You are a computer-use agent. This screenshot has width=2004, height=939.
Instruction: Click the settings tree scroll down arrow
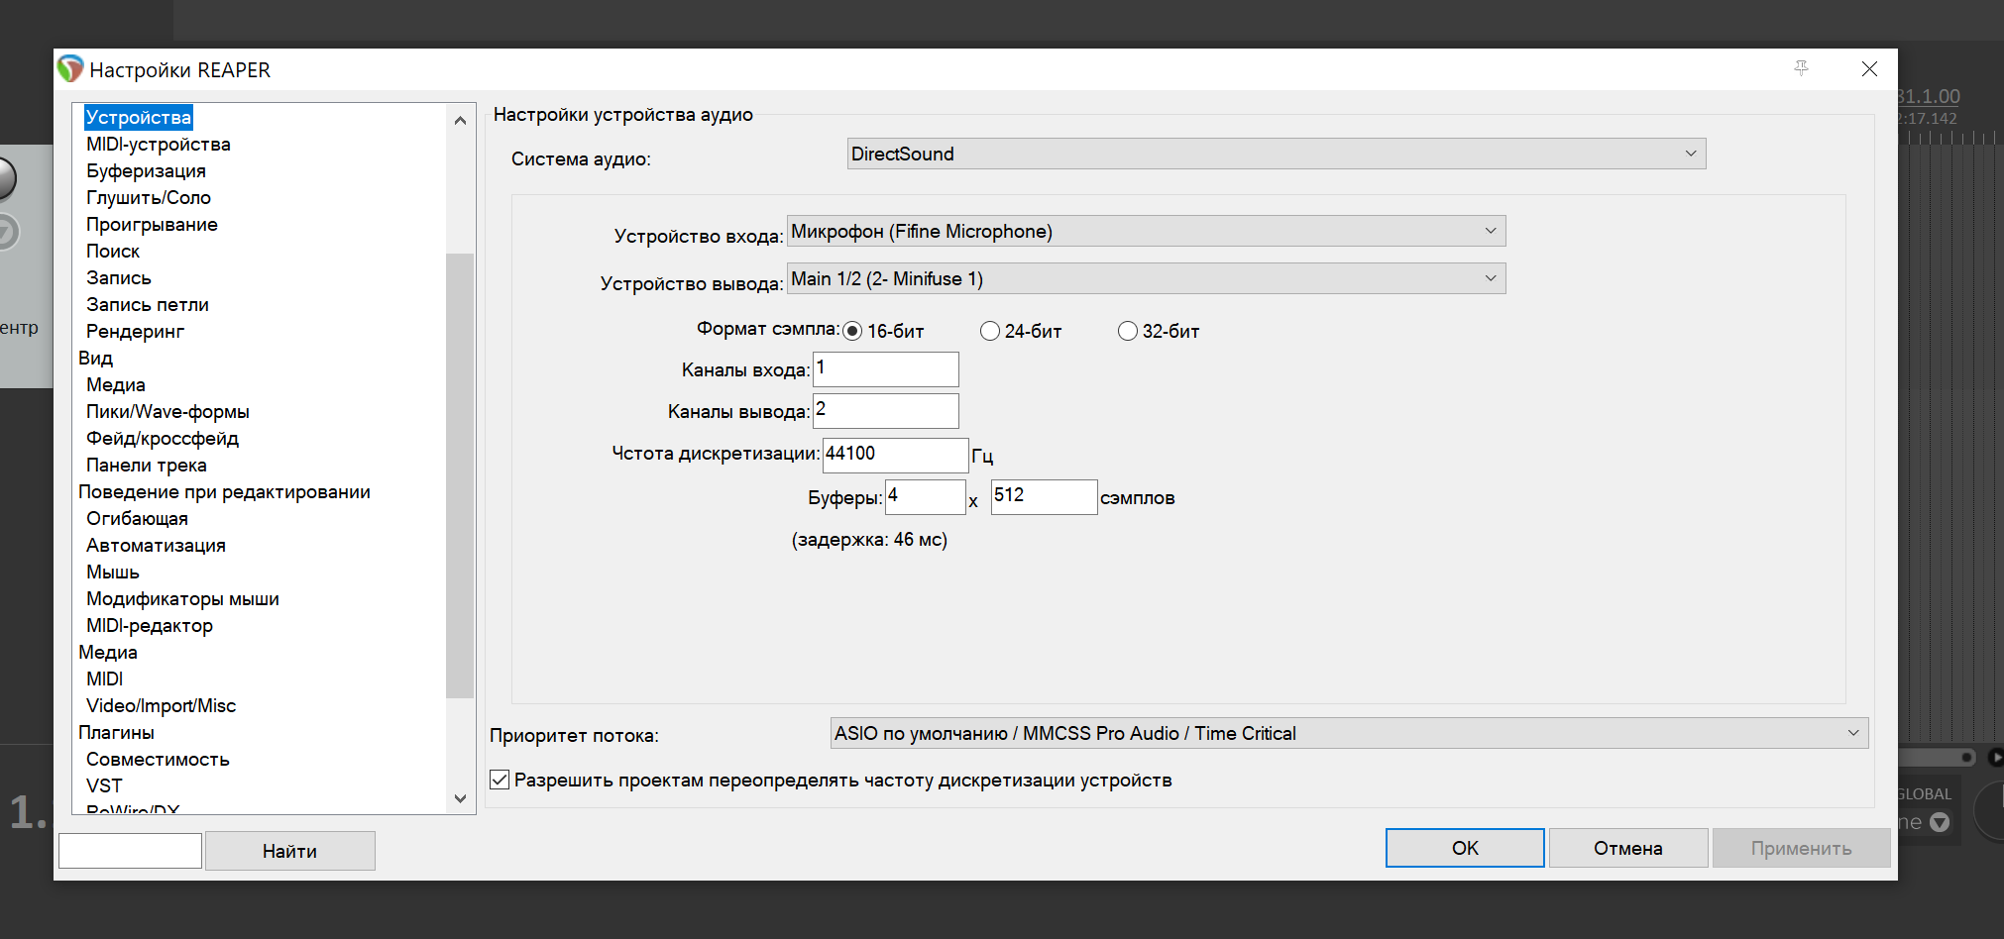tap(460, 798)
